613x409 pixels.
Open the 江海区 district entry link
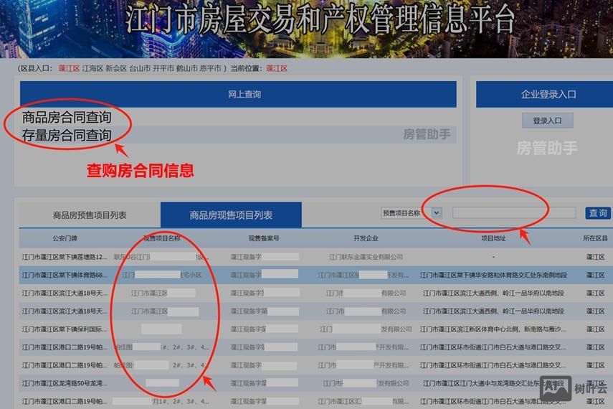[x=92, y=68]
